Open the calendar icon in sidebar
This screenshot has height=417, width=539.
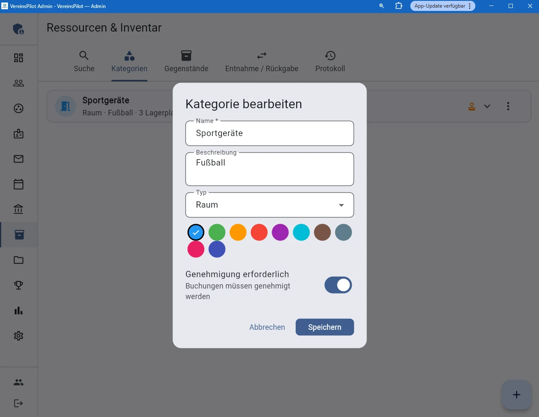coord(19,184)
